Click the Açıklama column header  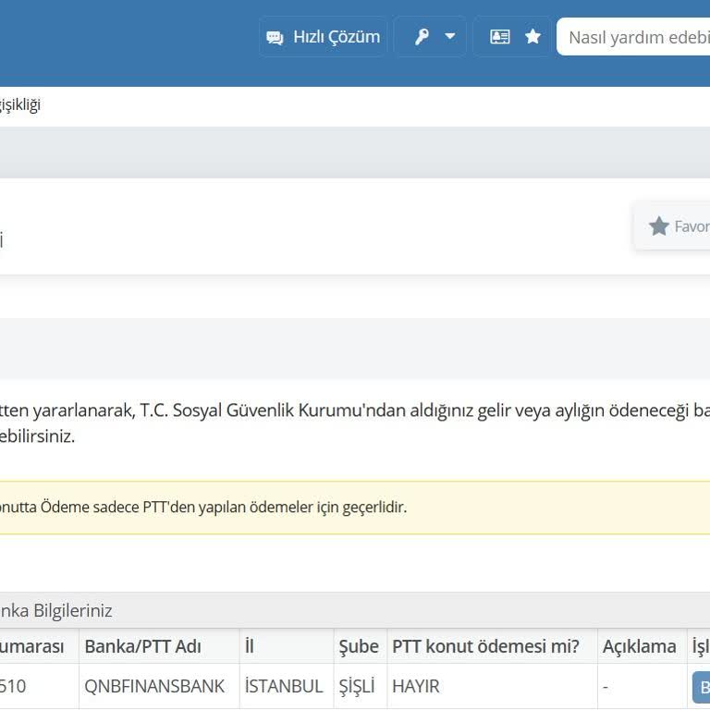tap(639, 646)
